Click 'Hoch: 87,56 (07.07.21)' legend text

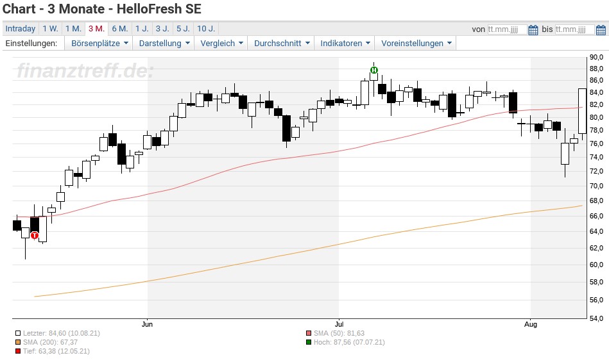pyautogui.click(x=349, y=342)
